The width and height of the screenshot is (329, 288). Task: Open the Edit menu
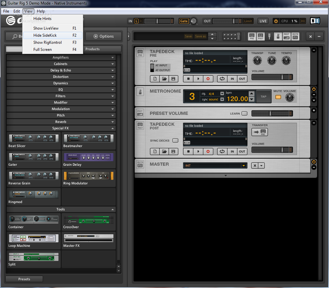[17, 11]
